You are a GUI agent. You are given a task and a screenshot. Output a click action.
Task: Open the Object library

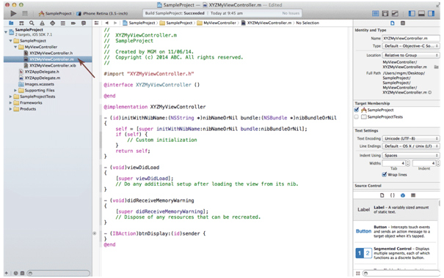click(403, 195)
